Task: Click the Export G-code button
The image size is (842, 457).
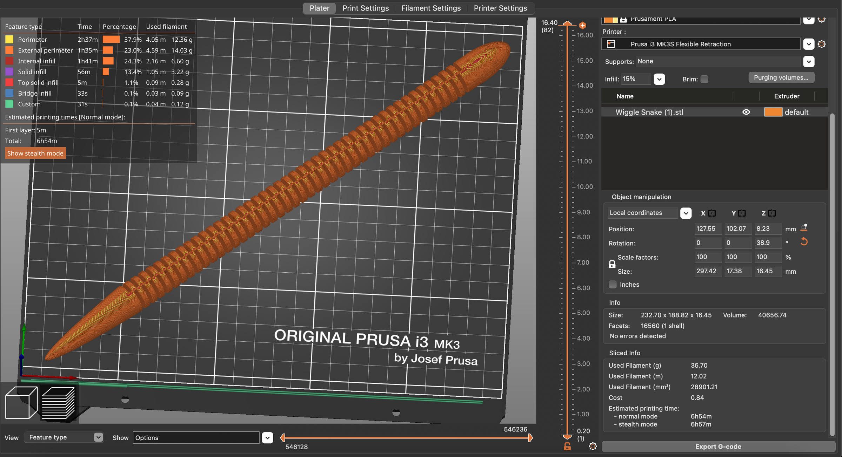Action: point(718,446)
